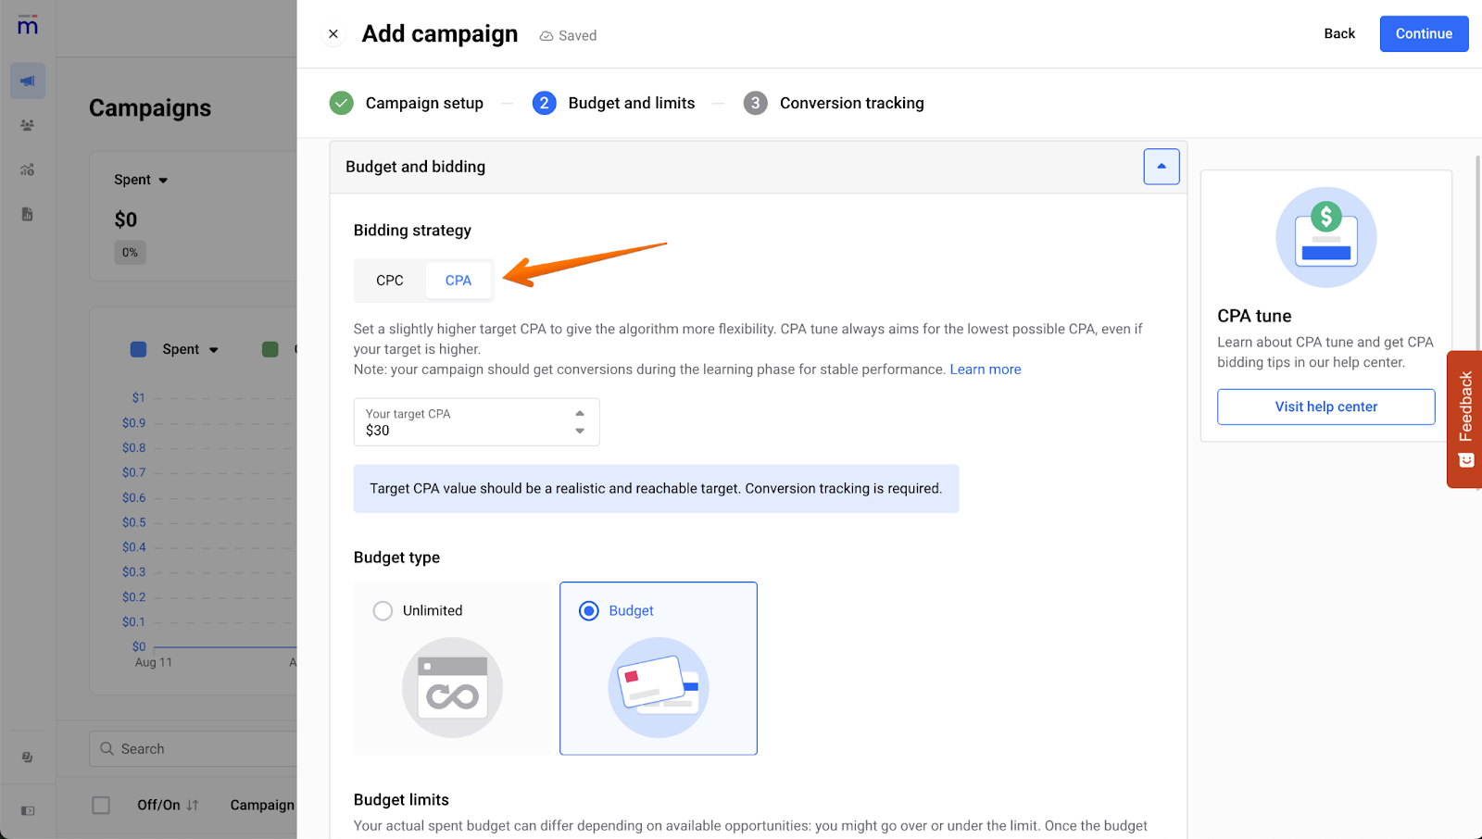This screenshot has width=1482, height=839.
Task: Select the Unlimited budget radio button
Action: (383, 611)
